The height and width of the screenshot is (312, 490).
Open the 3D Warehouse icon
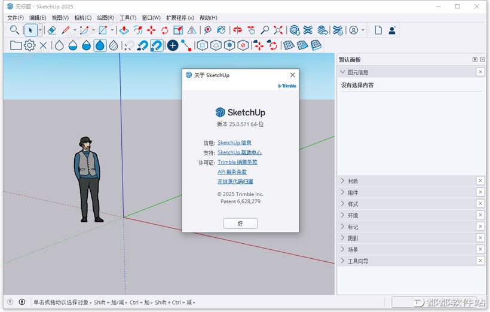point(295,30)
